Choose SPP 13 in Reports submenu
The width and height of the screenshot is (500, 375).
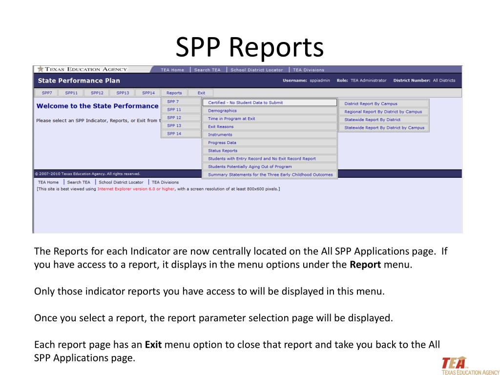click(181, 125)
